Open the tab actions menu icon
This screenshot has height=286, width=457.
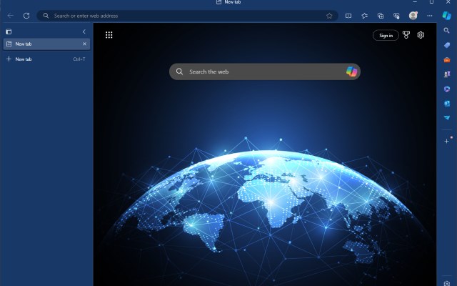coord(9,31)
